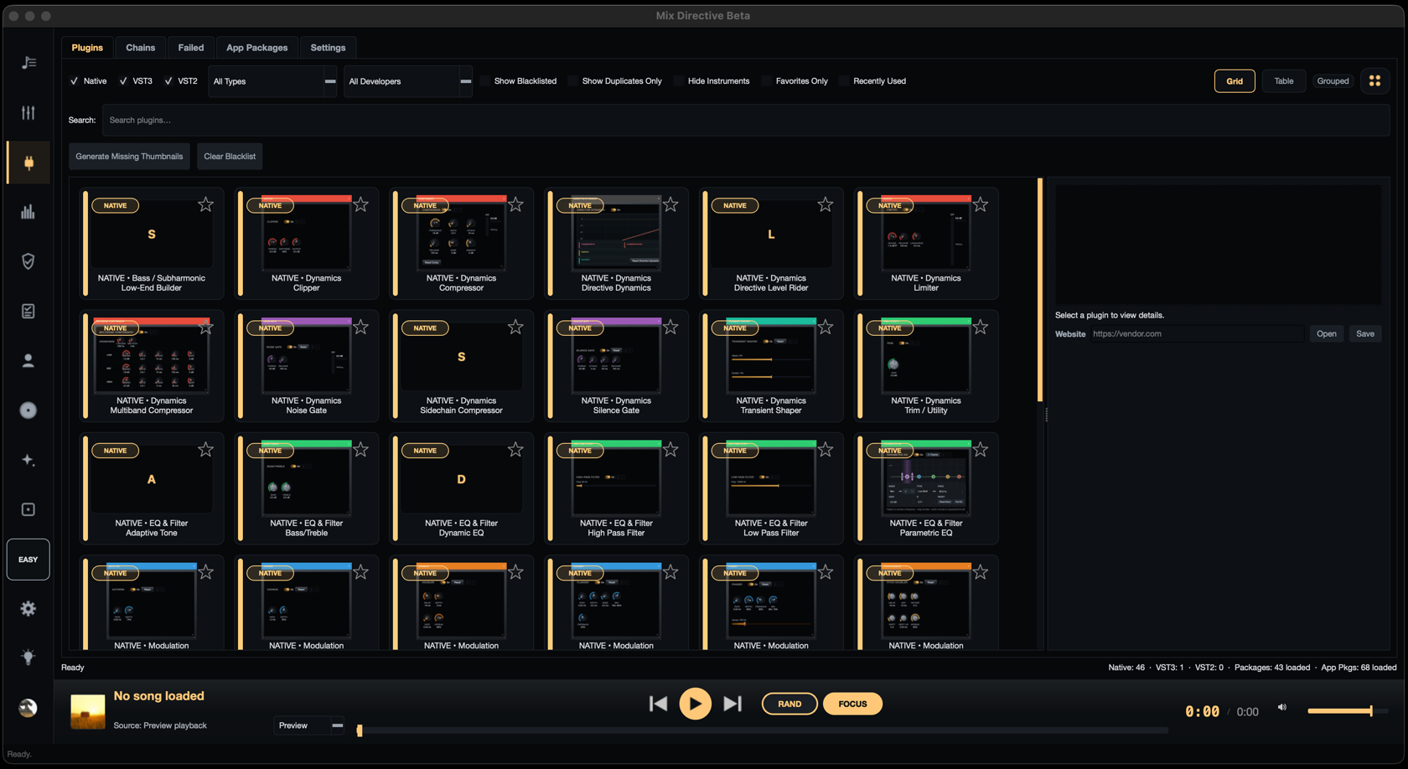Favorite the Dynamics Limiter plugin star
Image resolution: width=1408 pixels, height=769 pixels.
tap(981, 204)
